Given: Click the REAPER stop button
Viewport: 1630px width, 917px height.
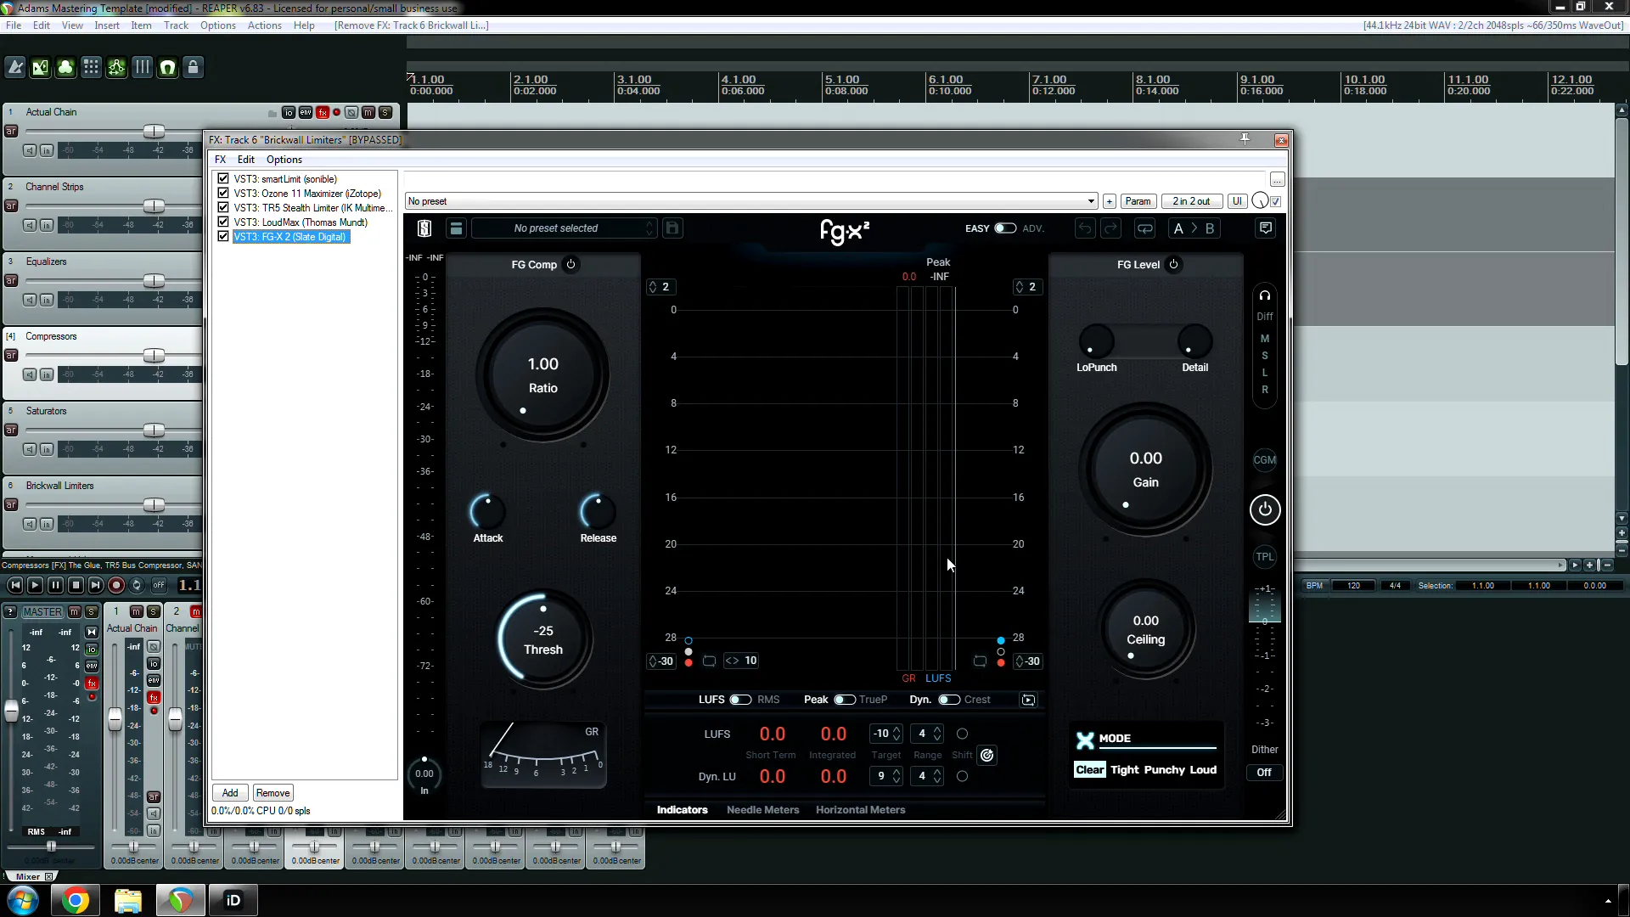Looking at the screenshot, I should click(76, 585).
